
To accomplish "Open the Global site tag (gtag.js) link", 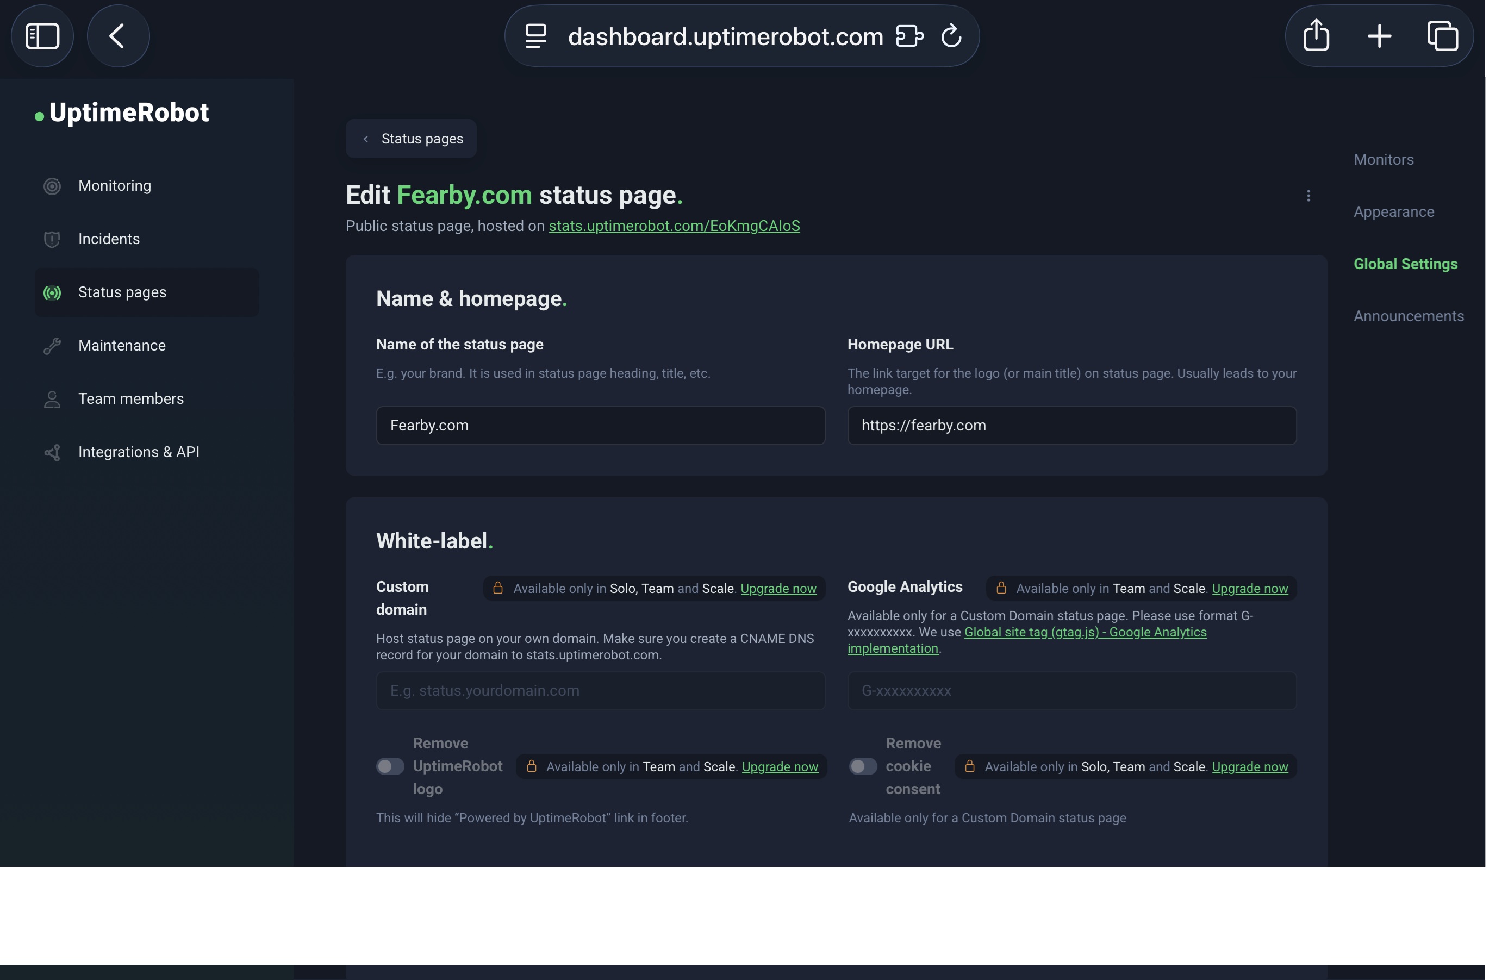I will [1085, 632].
